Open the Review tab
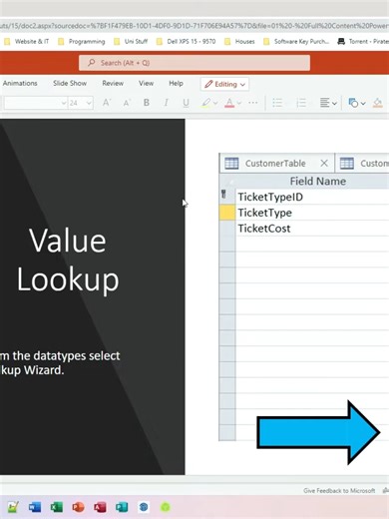This screenshot has height=519, width=389. pos(113,83)
